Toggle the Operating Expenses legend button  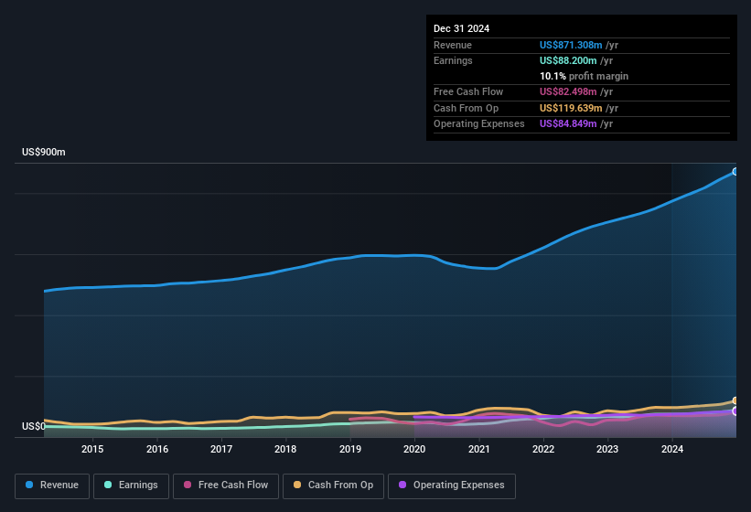[452, 485]
